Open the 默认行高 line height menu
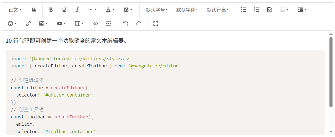 click(217, 10)
